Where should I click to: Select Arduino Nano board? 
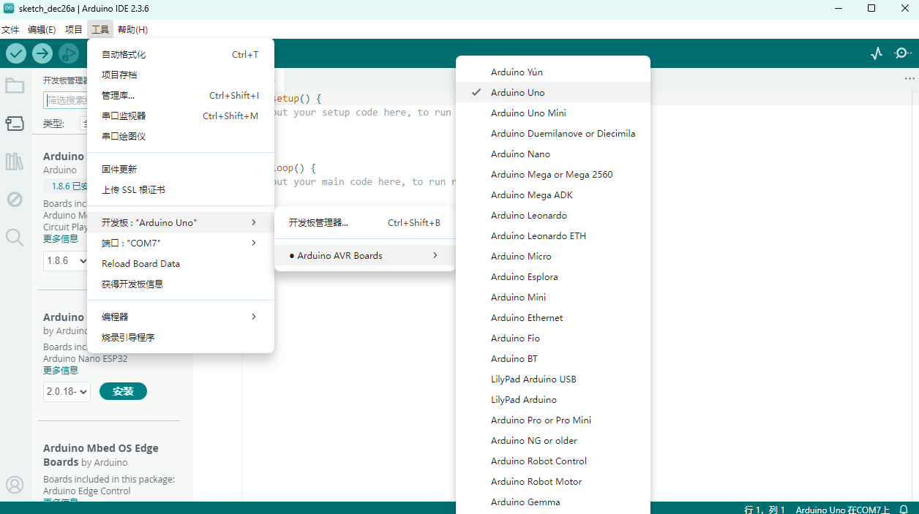pos(553,154)
